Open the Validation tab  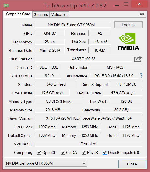point(60,14)
